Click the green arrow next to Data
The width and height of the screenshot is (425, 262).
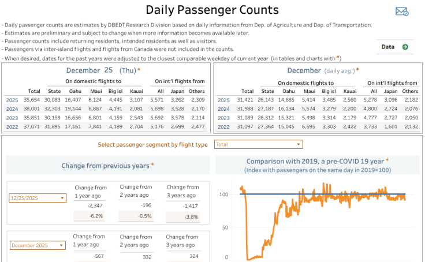(x=405, y=47)
